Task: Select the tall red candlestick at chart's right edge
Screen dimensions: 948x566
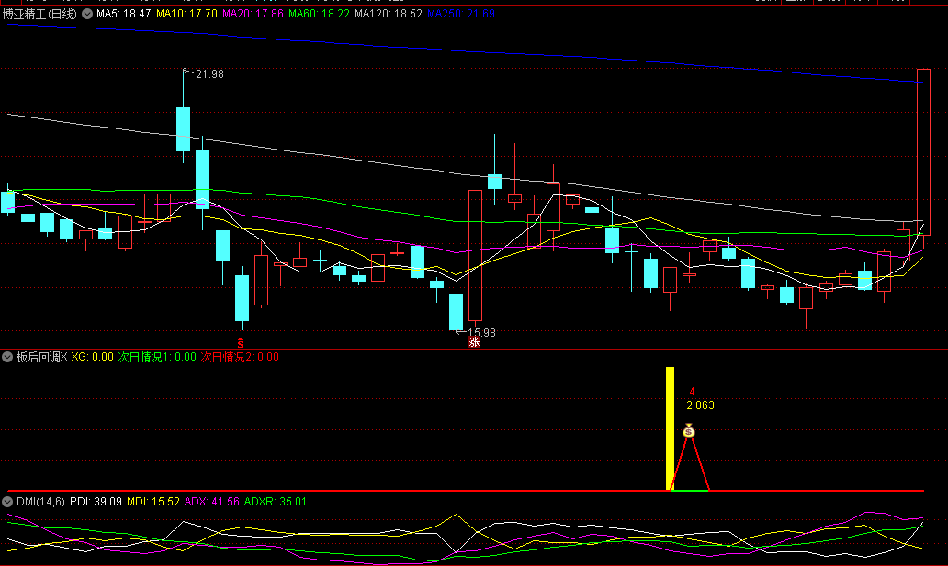Action: pos(924,152)
